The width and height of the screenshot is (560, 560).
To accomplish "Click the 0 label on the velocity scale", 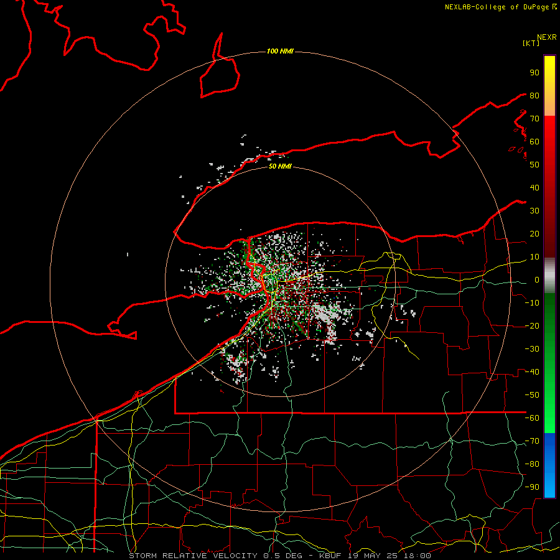I will click(537, 279).
